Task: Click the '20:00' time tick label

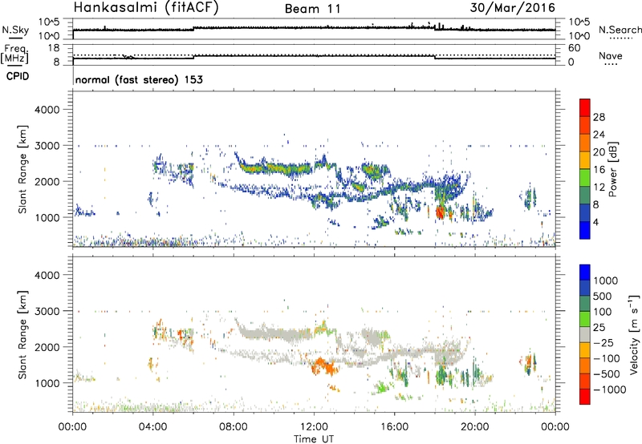Action: coord(475,427)
